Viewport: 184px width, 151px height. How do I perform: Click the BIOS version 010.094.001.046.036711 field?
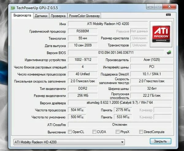tap(116, 52)
